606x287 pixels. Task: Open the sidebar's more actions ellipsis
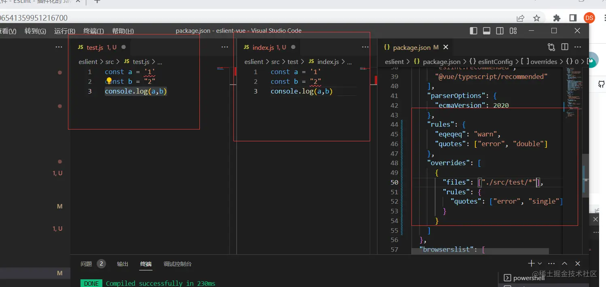click(x=59, y=47)
